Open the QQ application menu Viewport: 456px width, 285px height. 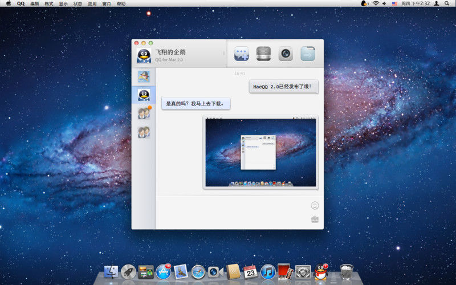[21, 3]
